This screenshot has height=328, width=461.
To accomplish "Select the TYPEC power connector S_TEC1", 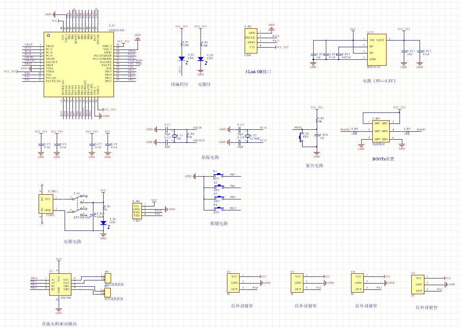I will (x=46, y=204).
